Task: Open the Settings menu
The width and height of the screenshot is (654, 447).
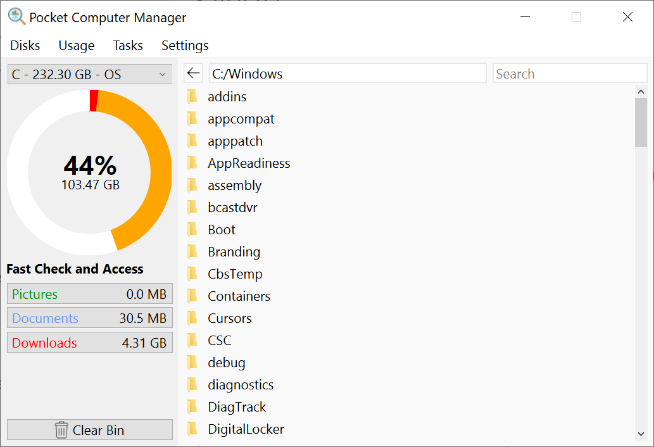Action: tap(185, 45)
